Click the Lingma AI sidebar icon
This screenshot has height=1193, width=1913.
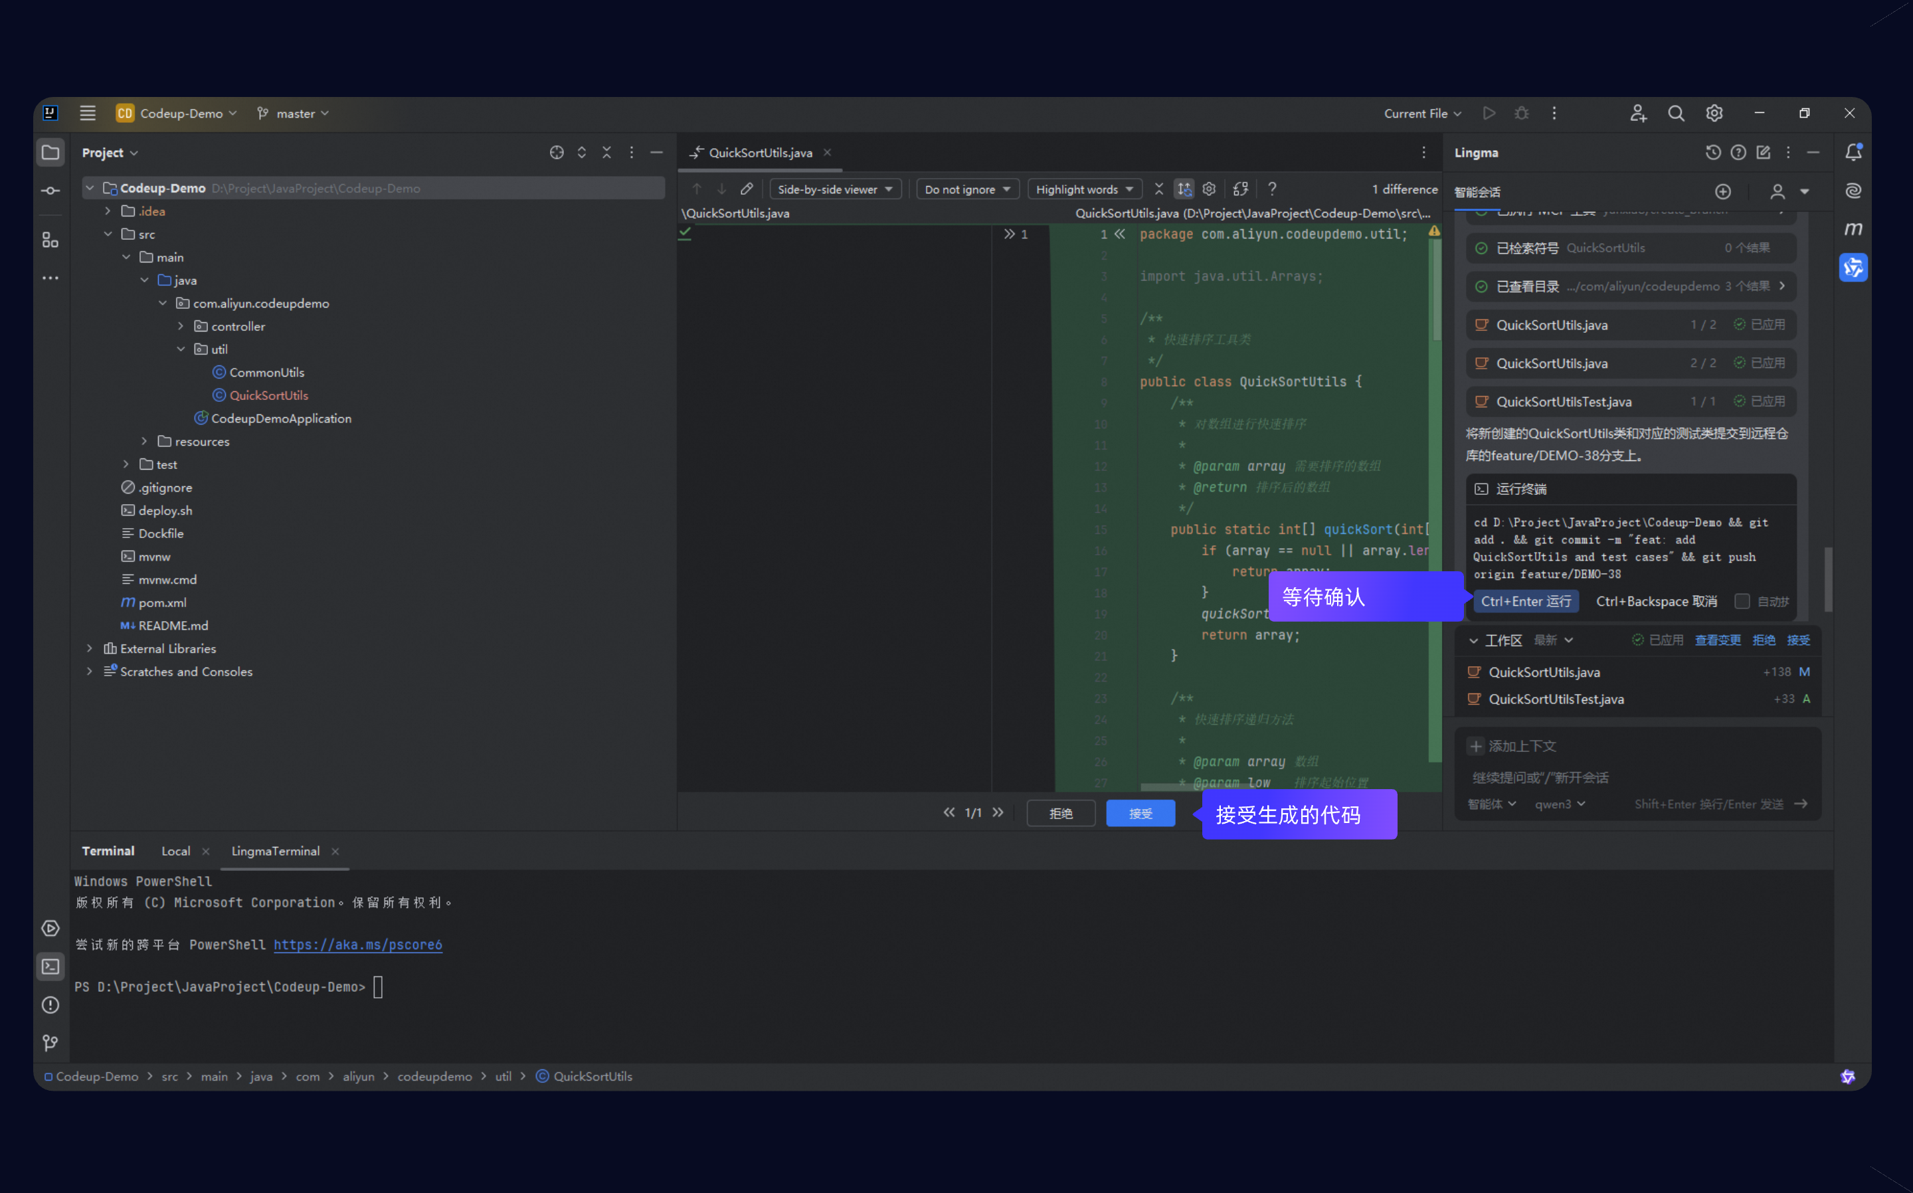[x=1853, y=268]
